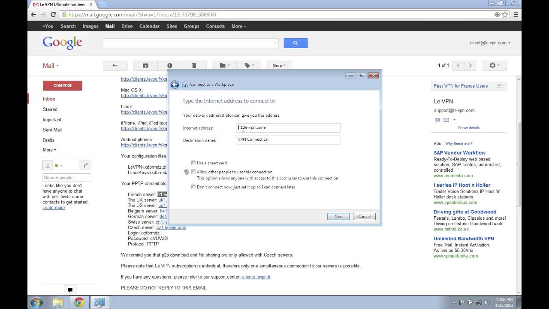The width and height of the screenshot is (549, 309).
Task: Open Mail dropdown under Google logo
Action: coord(51,66)
